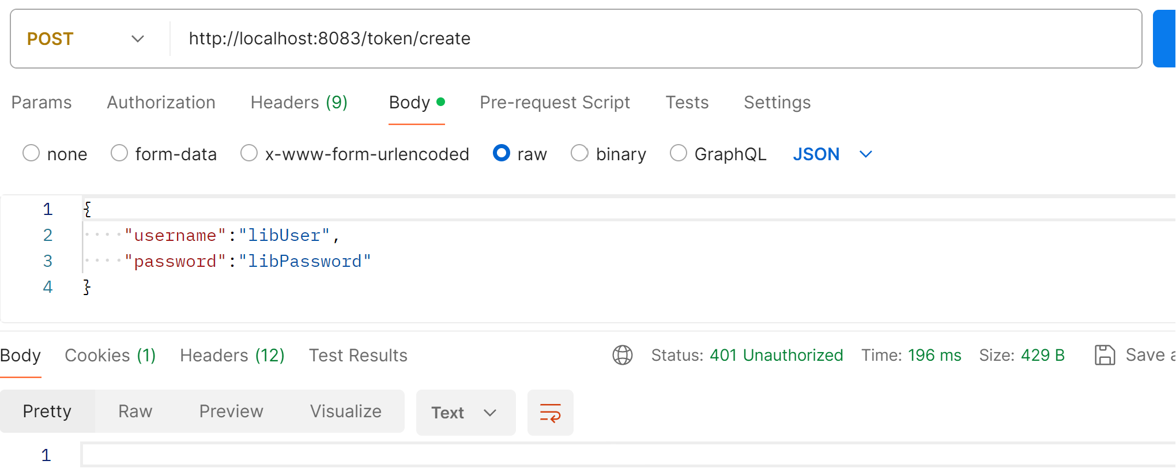Switch to the Params tab
This screenshot has height=472, width=1176.
[x=42, y=103]
